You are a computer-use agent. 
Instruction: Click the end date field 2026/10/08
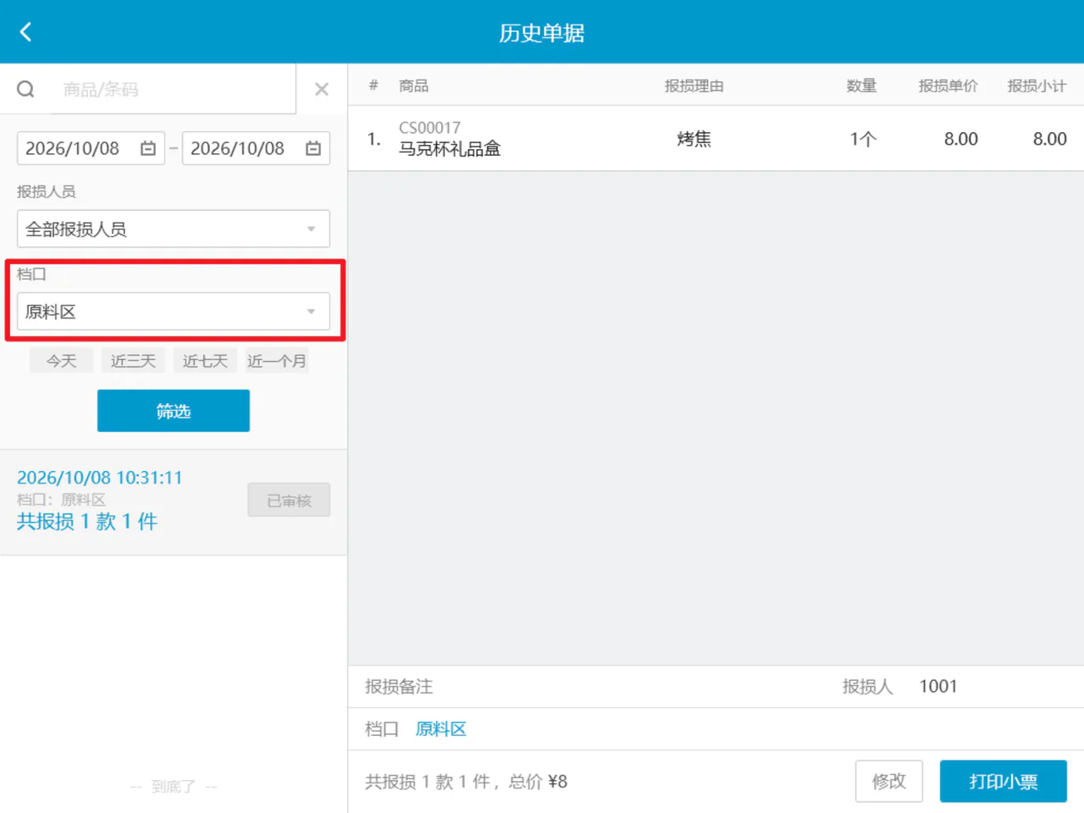point(256,148)
